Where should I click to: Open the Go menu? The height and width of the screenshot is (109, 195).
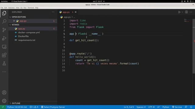pos(22,8)
